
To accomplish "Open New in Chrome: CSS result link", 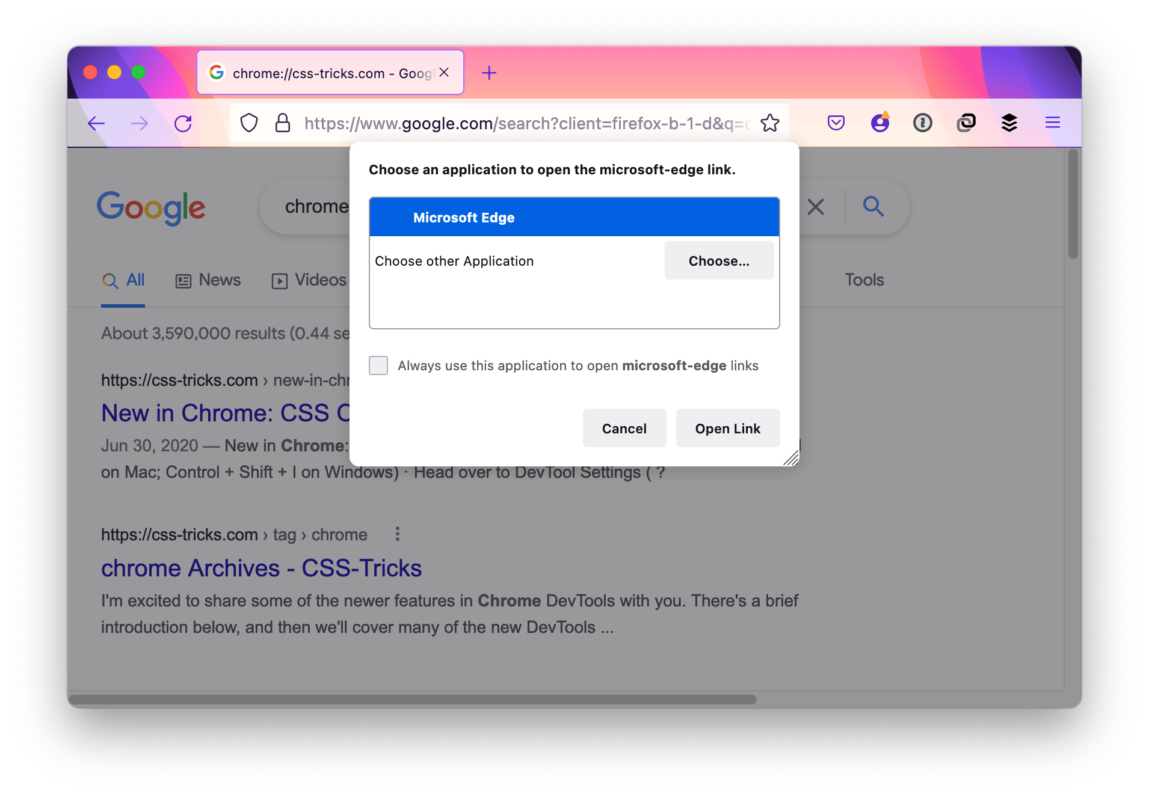I will pos(226,413).
